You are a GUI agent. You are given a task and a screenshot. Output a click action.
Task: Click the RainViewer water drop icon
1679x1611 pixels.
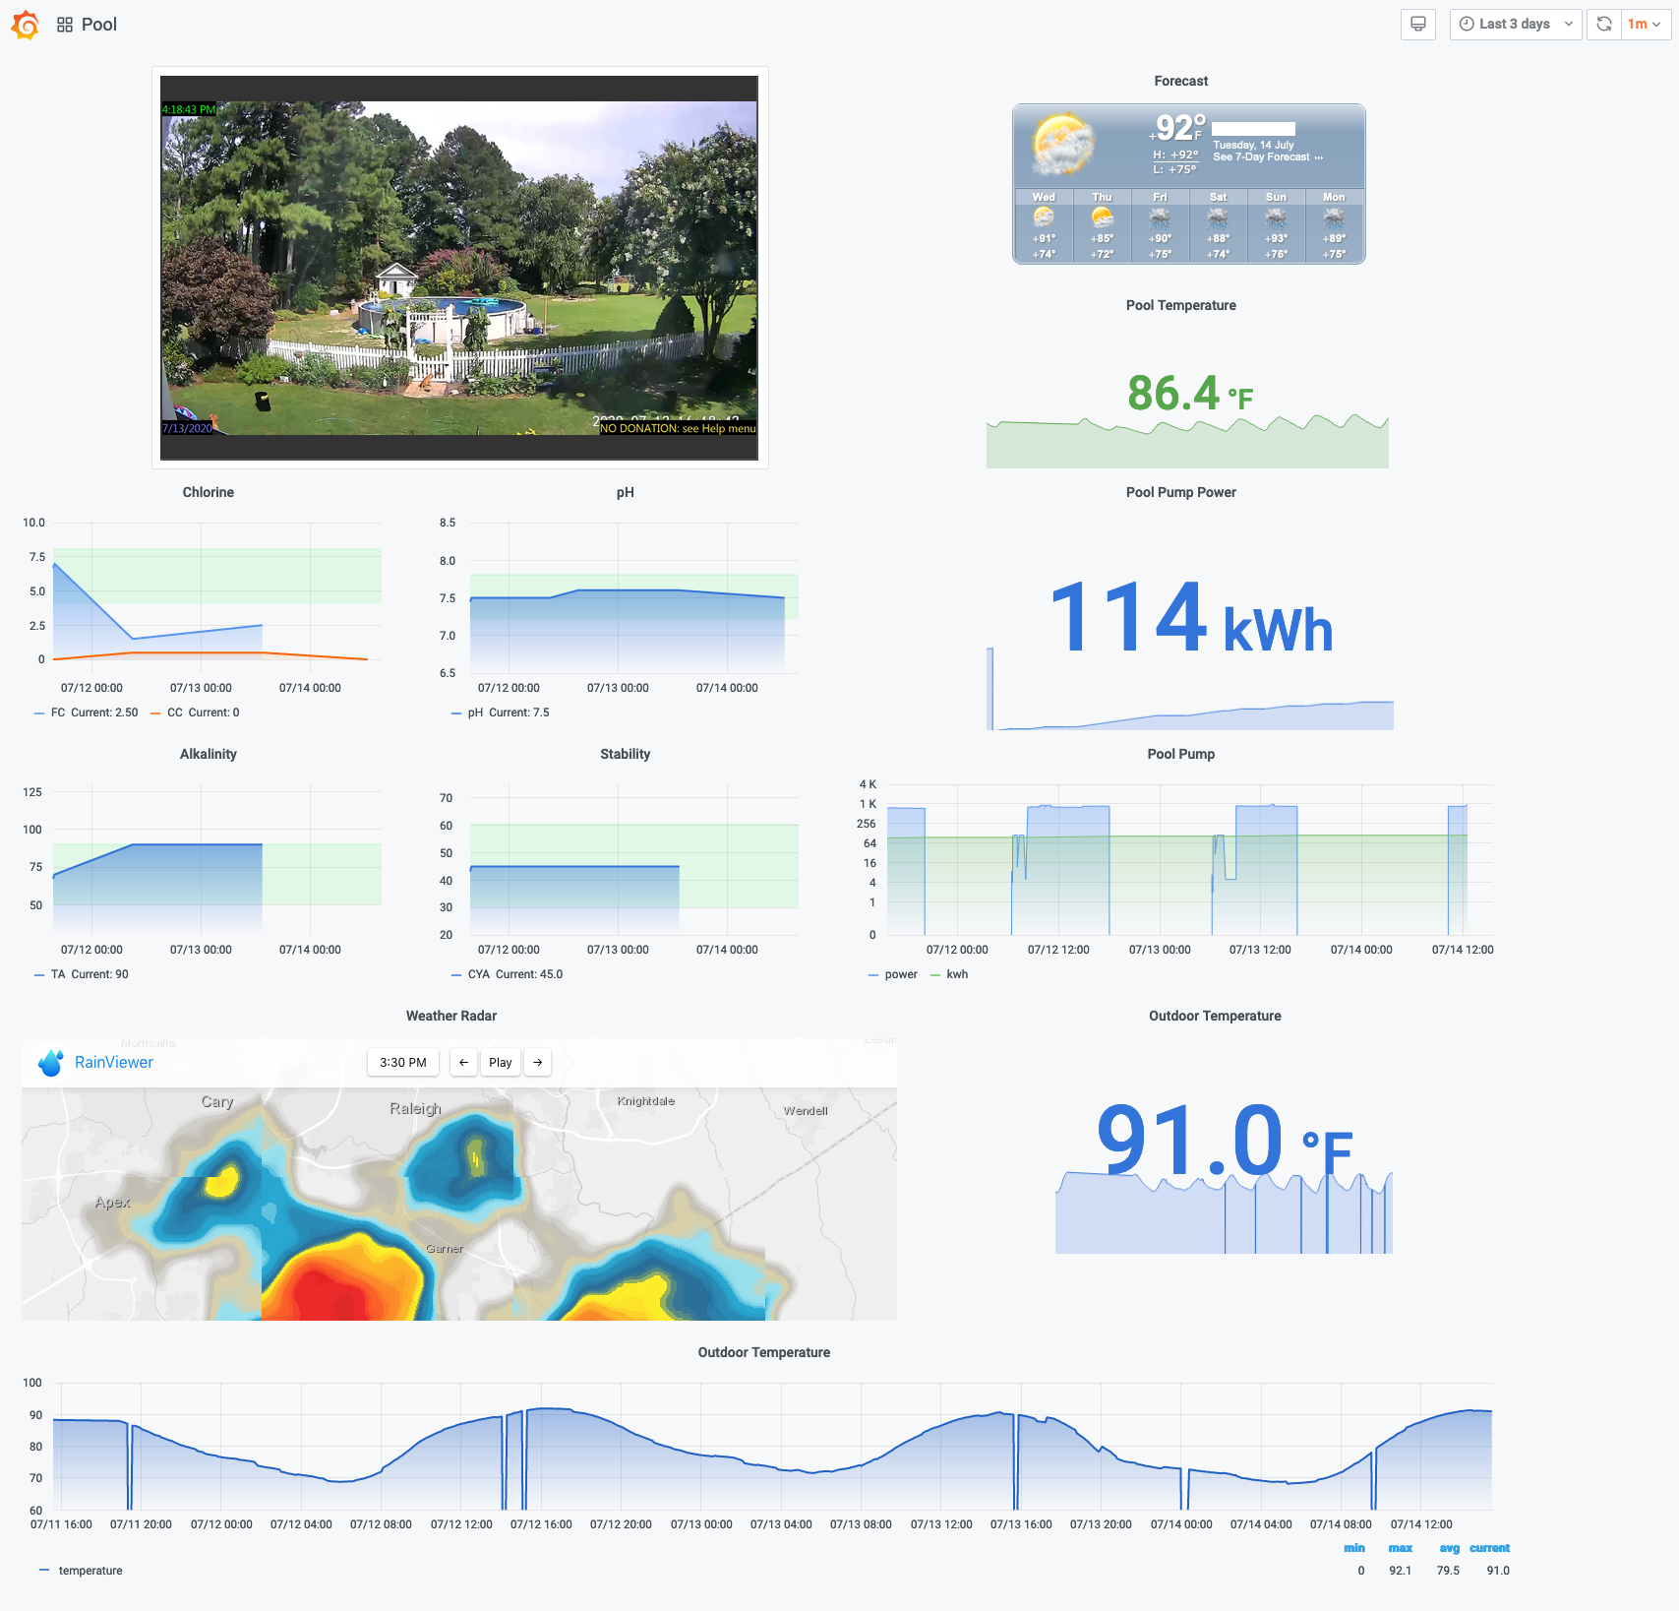point(50,1063)
